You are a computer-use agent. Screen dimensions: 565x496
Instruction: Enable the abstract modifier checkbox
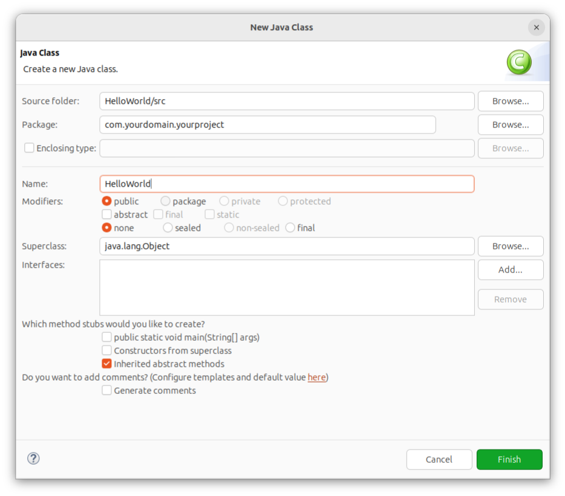(106, 214)
